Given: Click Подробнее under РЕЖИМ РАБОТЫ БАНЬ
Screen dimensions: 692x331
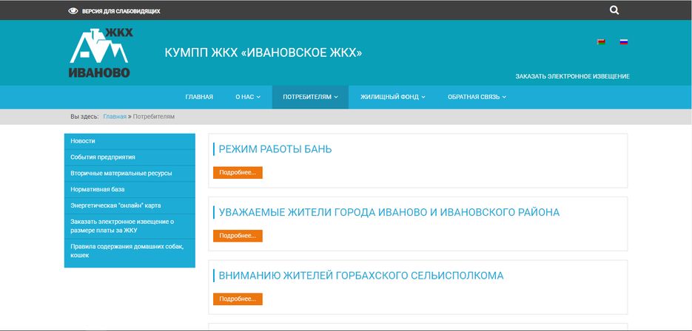Looking at the screenshot, I should [x=238, y=173].
